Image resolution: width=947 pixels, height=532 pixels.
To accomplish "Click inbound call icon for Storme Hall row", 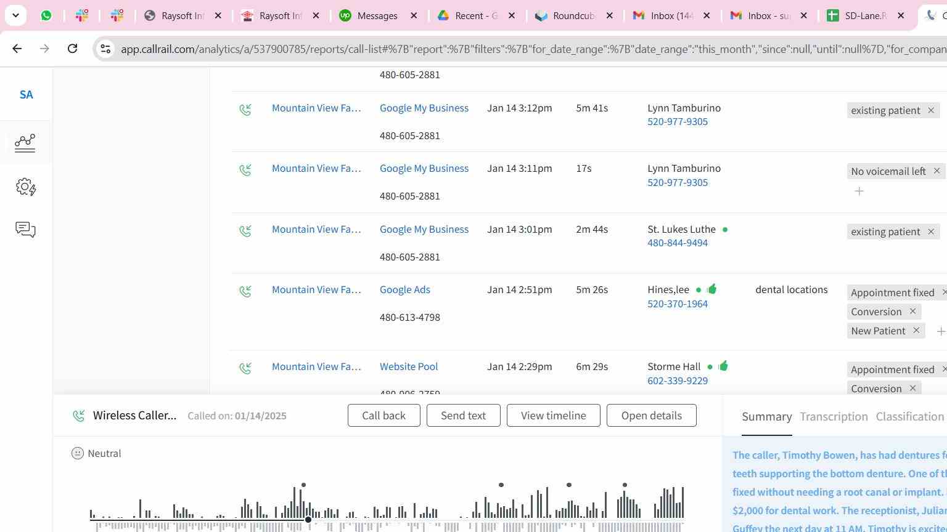I will 245,368.
